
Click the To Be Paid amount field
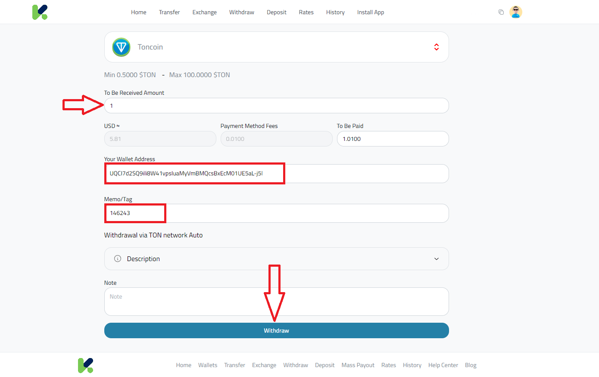click(393, 138)
